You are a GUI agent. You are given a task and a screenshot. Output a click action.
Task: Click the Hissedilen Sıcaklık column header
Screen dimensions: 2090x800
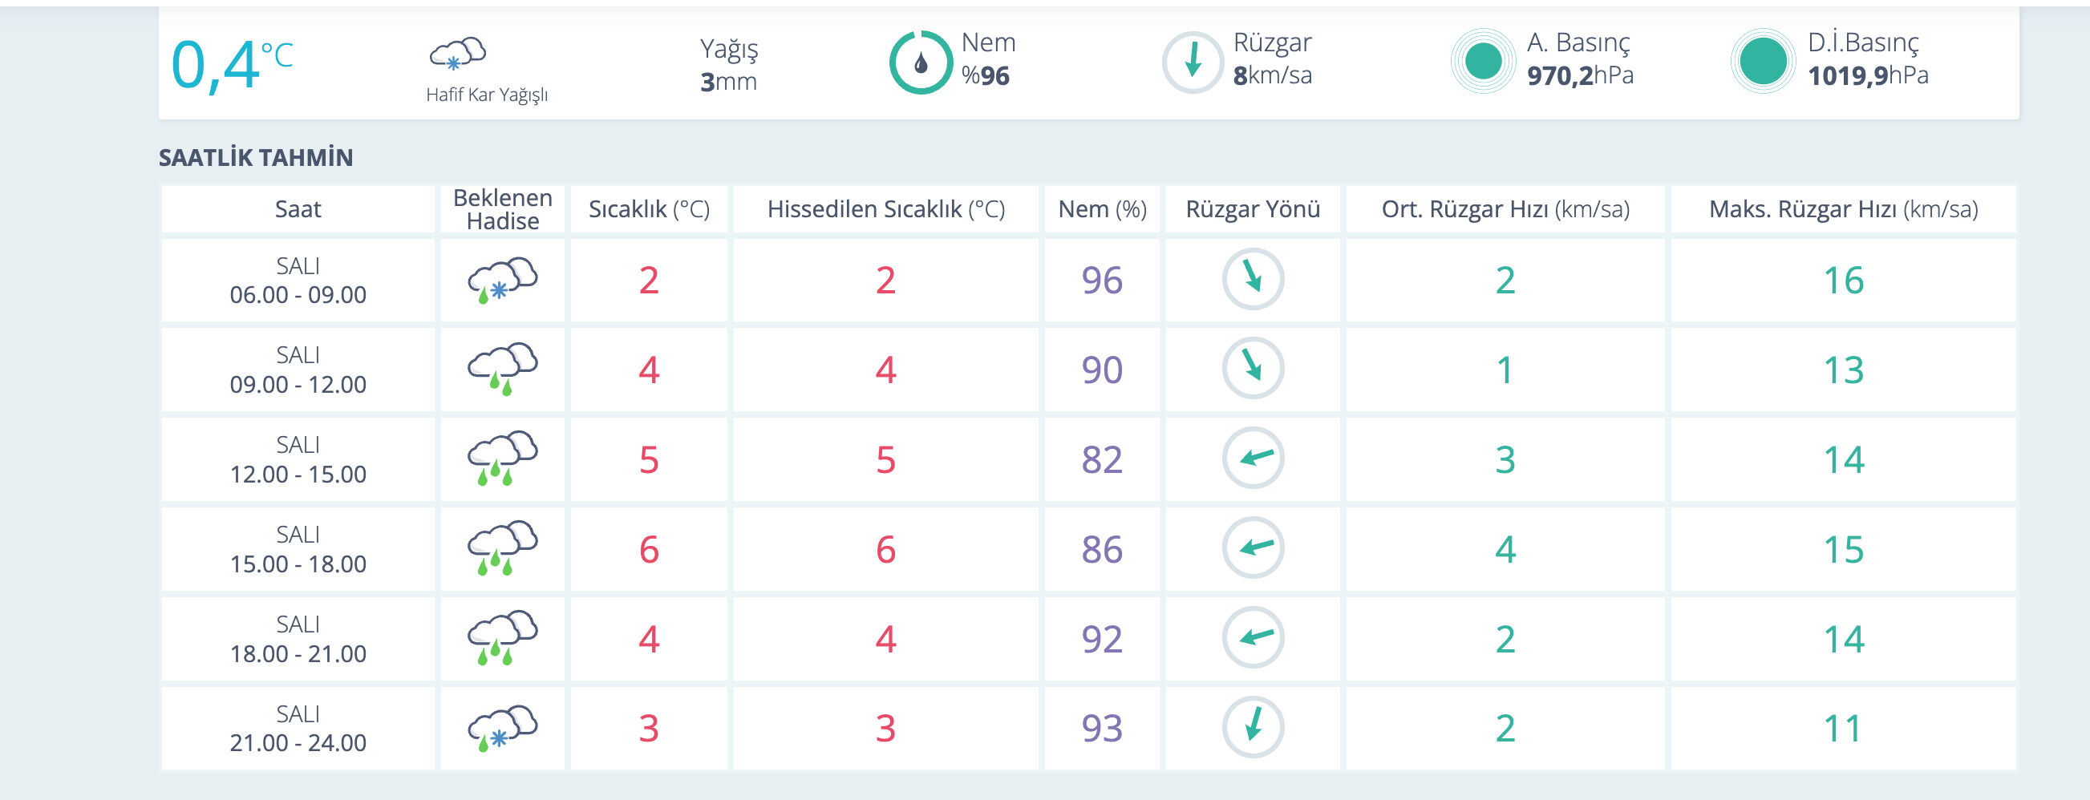(x=886, y=209)
